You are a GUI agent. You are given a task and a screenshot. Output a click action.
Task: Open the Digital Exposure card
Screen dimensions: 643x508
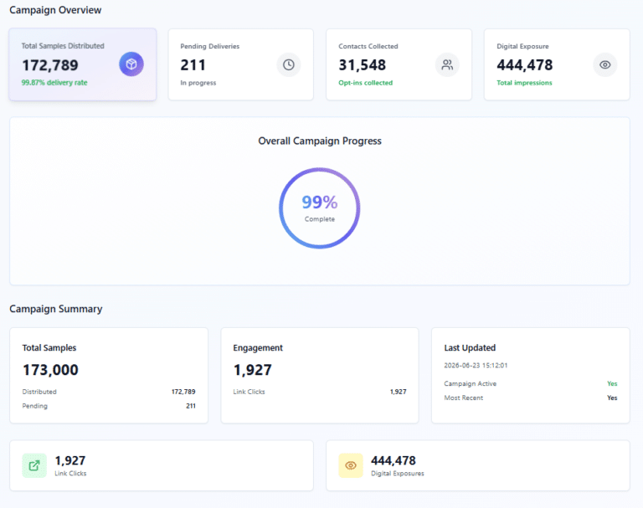(557, 64)
